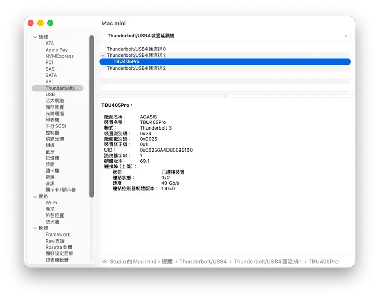This screenshot has height=299, width=379.
Task: Click TBU405Pro in the path bar
Action: [x=323, y=262]
